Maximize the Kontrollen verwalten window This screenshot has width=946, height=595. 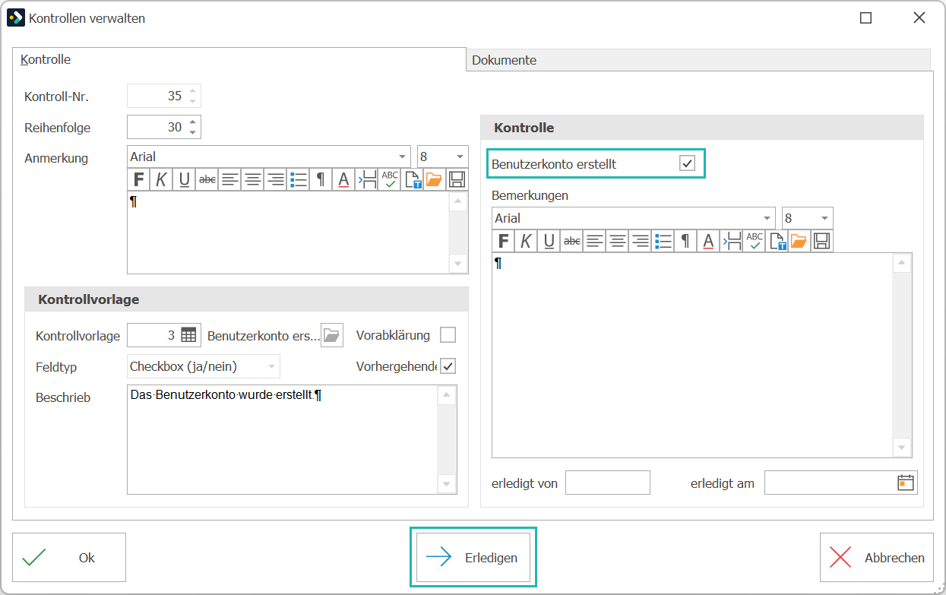click(x=865, y=18)
